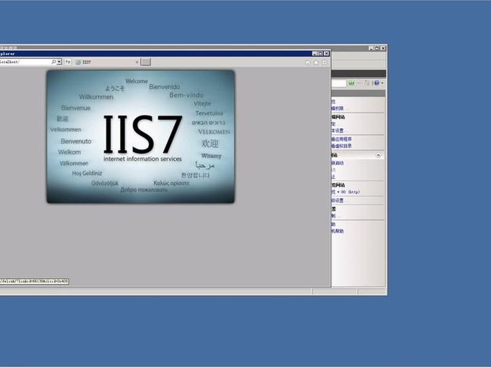Open the dropdown arrow next to help icon
The image size is (491, 368).
[382, 83]
